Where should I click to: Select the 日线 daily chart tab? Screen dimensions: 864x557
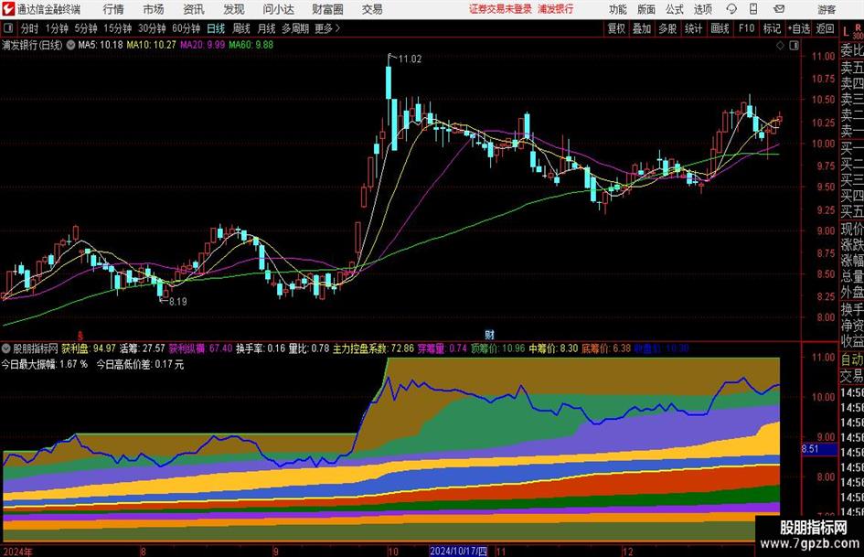[x=216, y=28]
